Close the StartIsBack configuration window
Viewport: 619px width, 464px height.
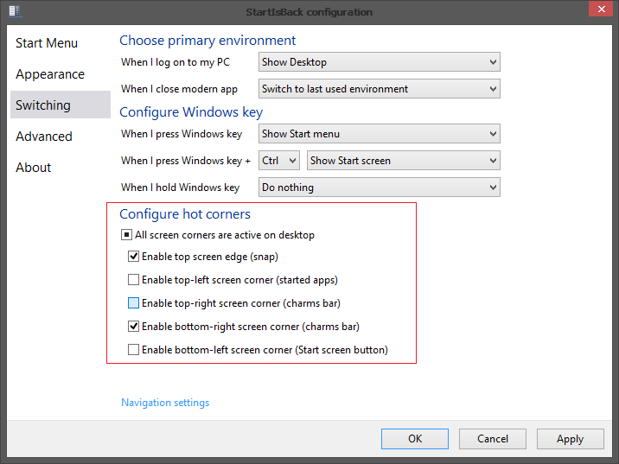click(601, 9)
